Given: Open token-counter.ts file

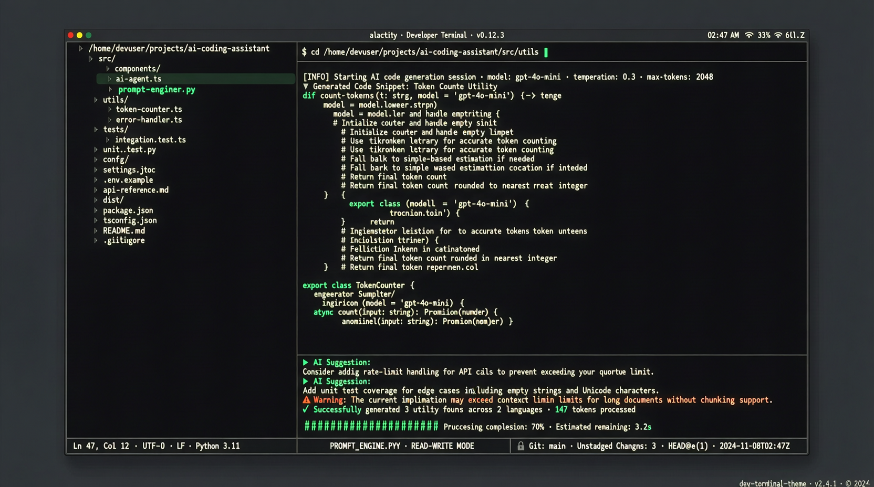Looking at the screenshot, I should [149, 110].
